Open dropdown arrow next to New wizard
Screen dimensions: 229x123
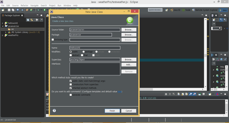tap(6, 10)
